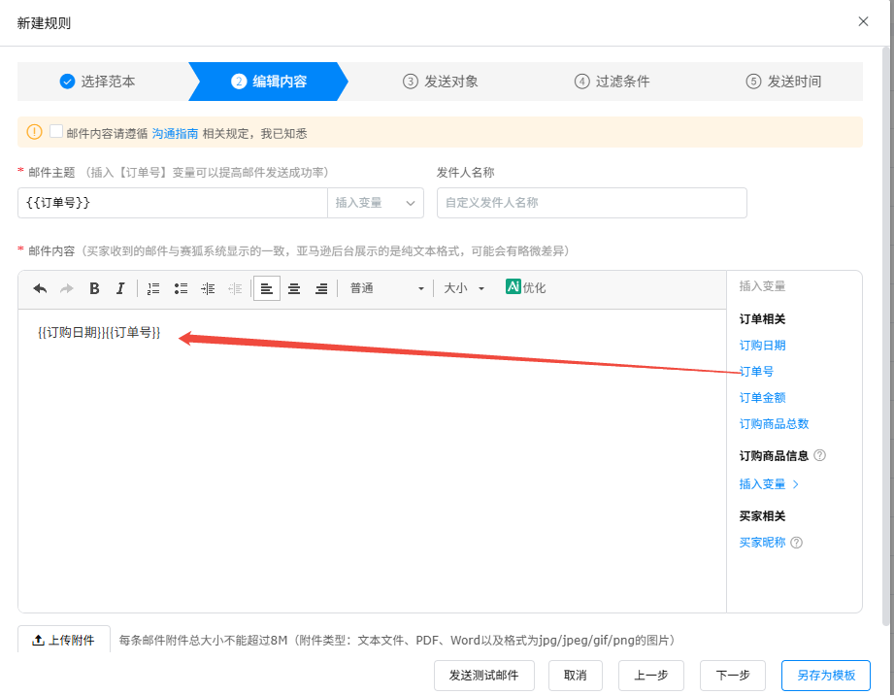894x695 pixels.
Task: Open the 插入变量 subject dropdown
Action: (376, 203)
